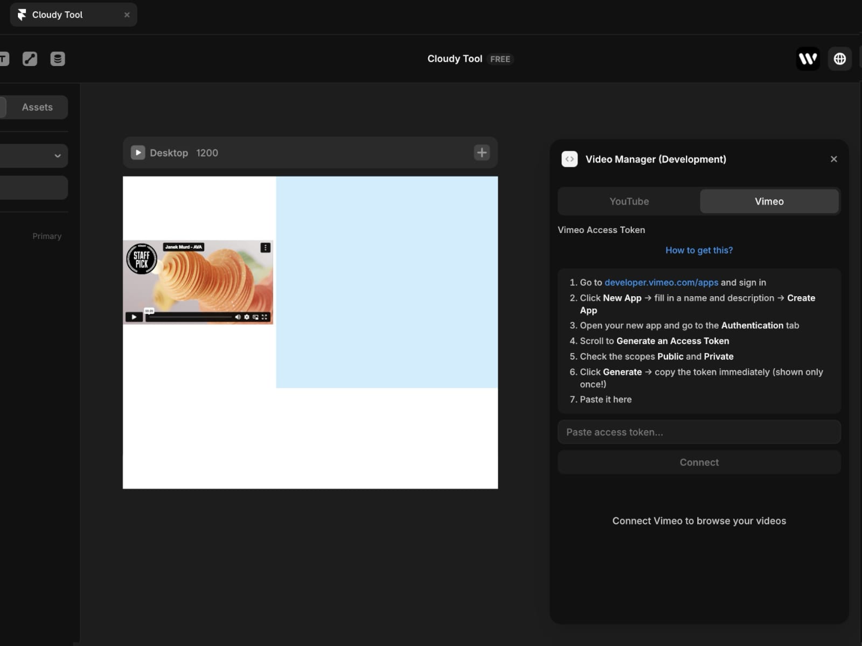This screenshot has width=862, height=646.
Task: Select the Vimeo tab
Action: [x=769, y=201]
